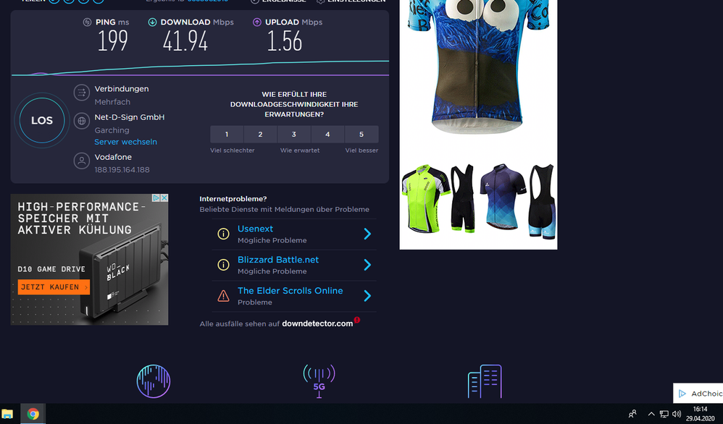Viewport: 723px width, 424px height.
Task: Click the 5G antenna icon
Action: coord(319,381)
